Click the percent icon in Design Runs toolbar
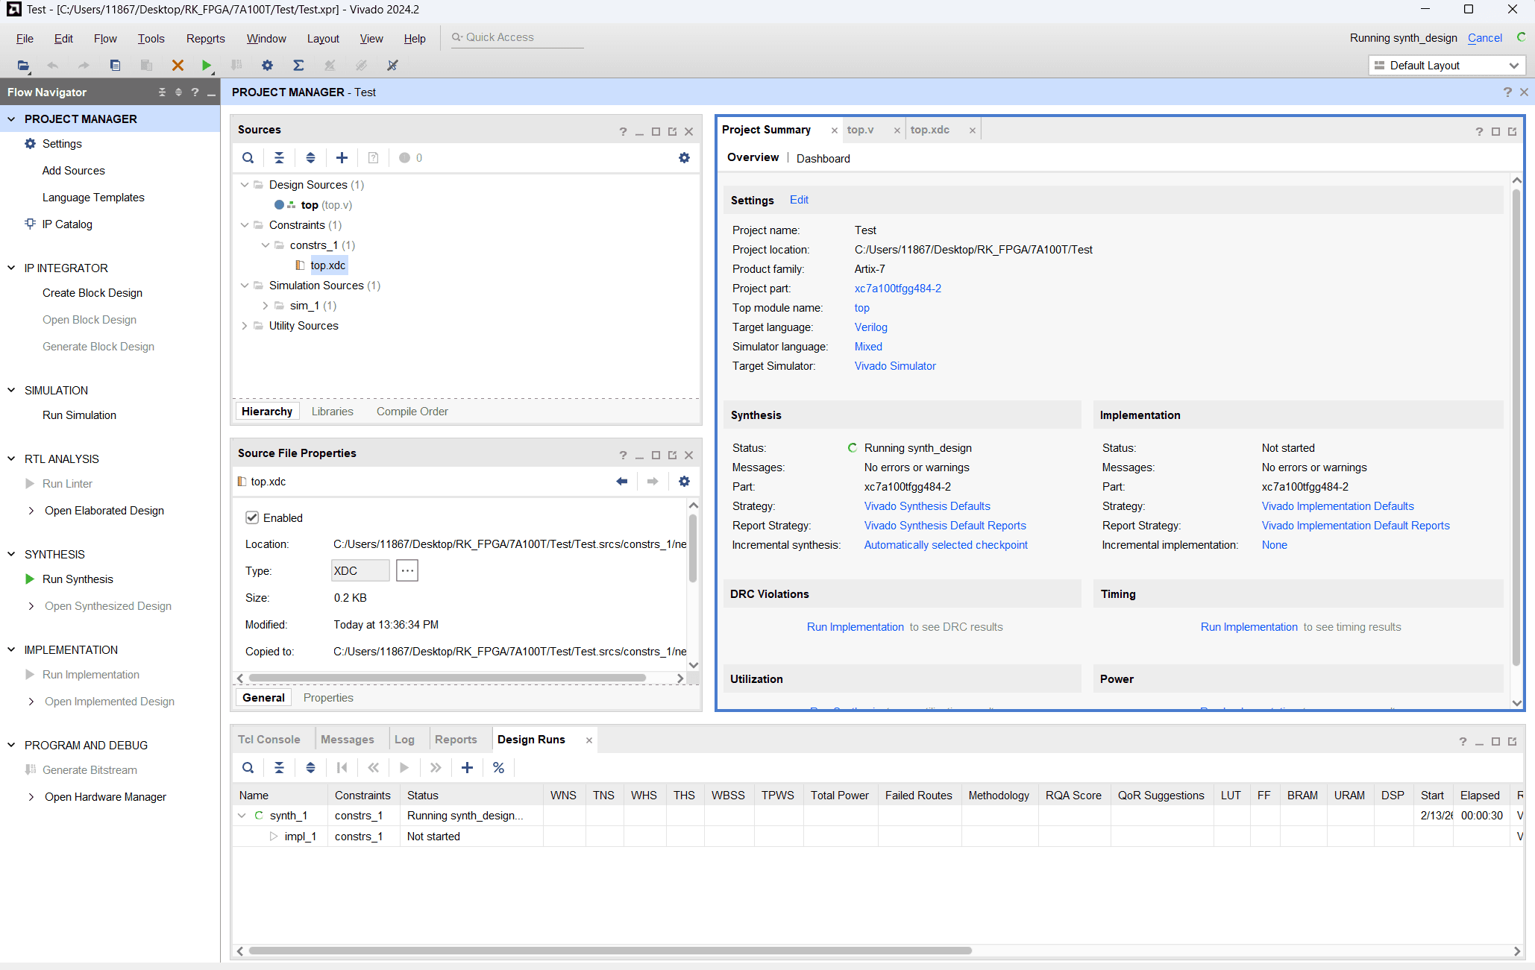Image resolution: width=1535 pixels, height=970 pixels. click(x=498, y=768)
